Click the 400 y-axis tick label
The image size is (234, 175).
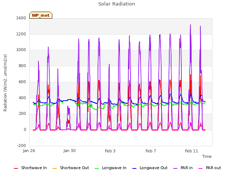click(x=22, y=98)
